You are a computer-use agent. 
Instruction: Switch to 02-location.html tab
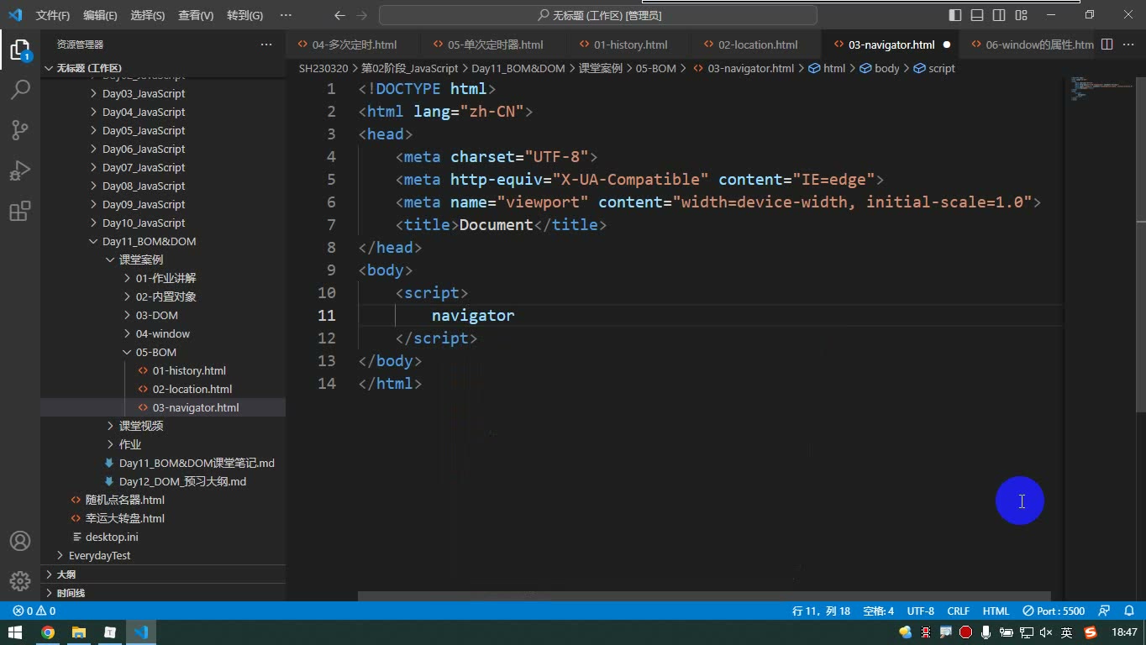758,45
